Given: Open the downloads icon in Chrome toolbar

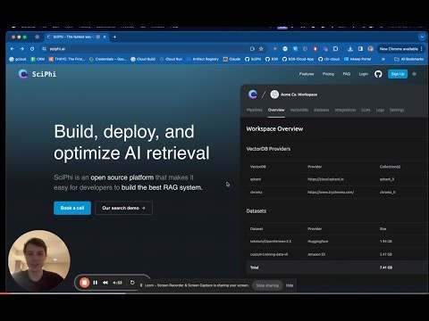Looking at the screenshot, I should tap(350, 49).
